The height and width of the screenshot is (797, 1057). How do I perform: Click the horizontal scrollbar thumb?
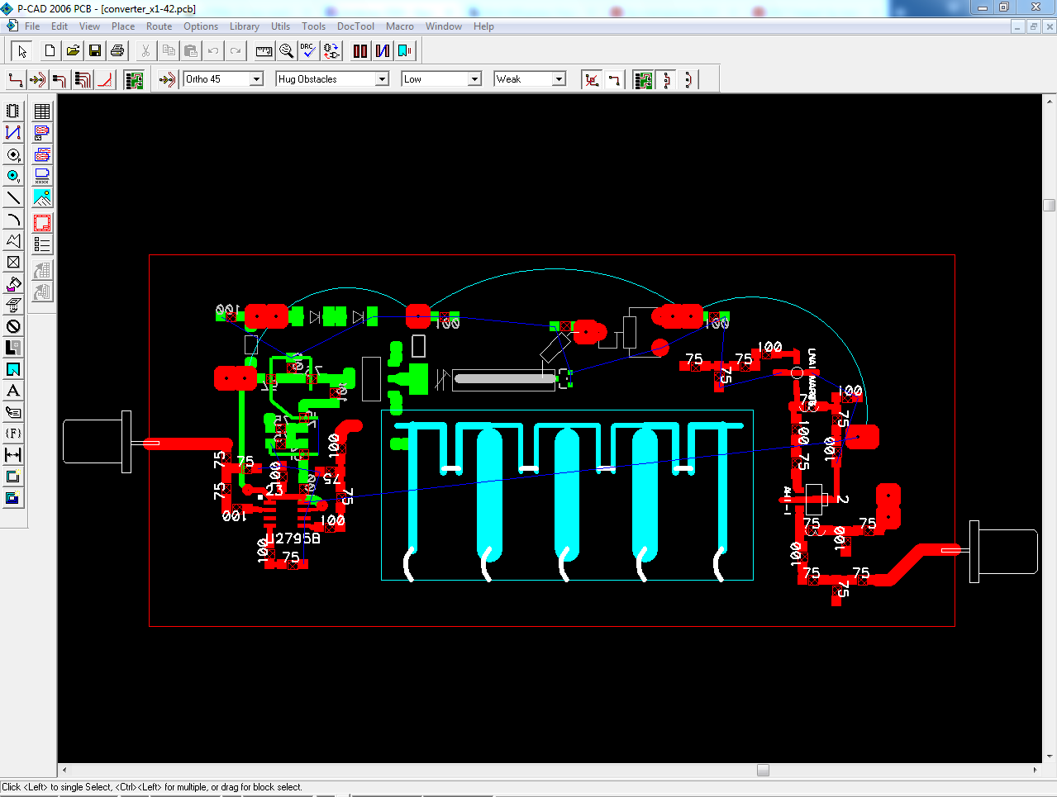763,770
